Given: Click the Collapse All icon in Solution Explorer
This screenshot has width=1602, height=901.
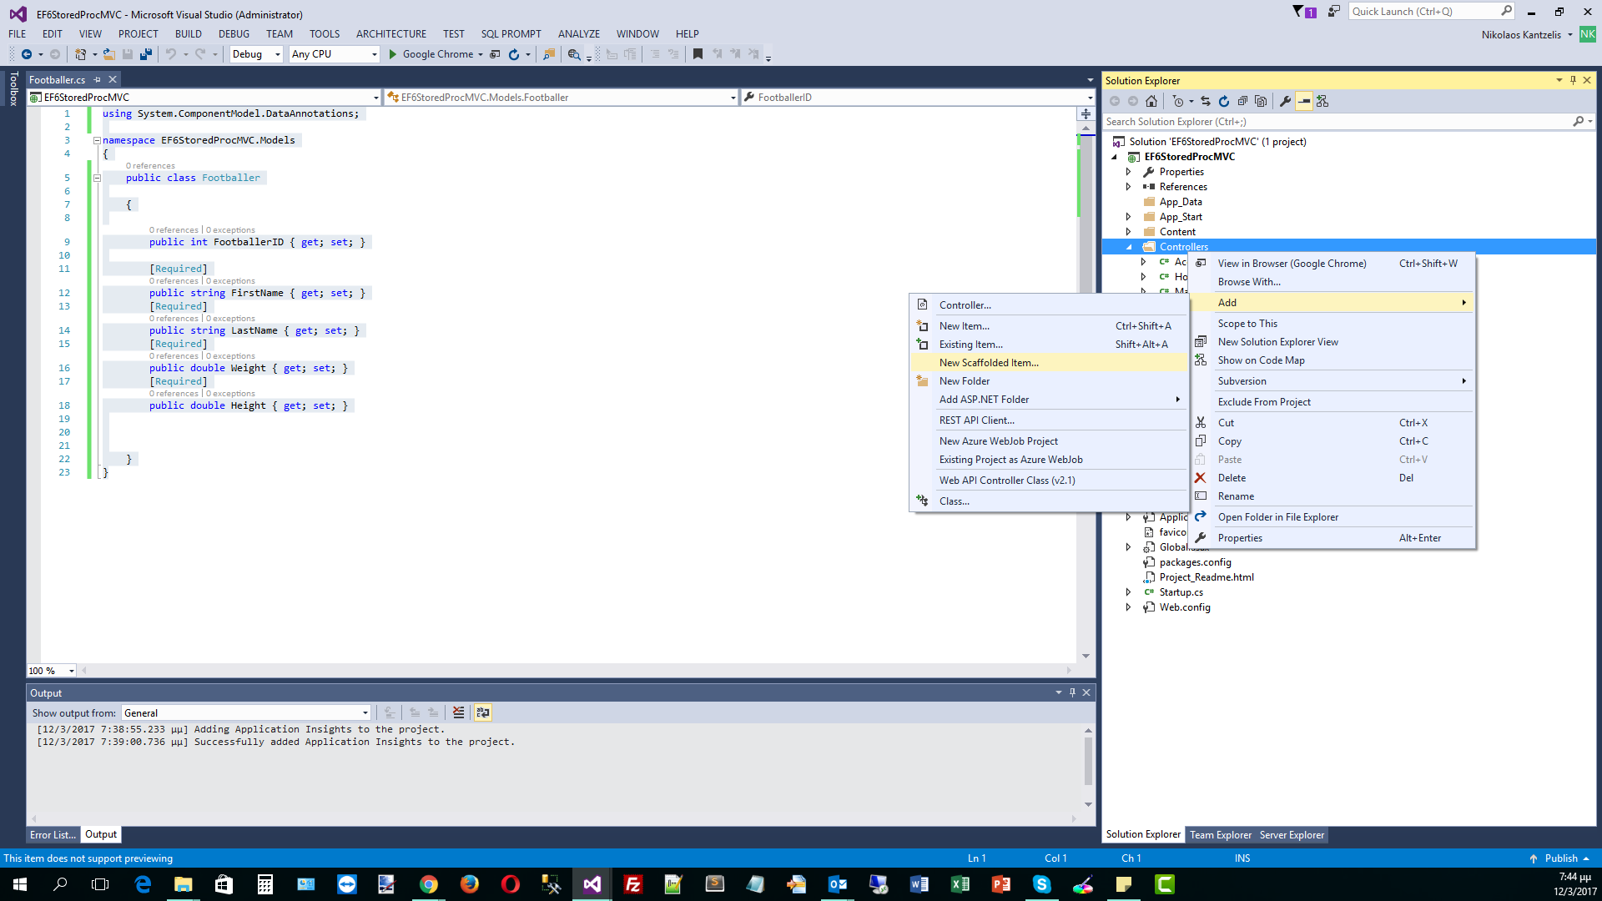Looking at the screenshot, I should 1242,101.
